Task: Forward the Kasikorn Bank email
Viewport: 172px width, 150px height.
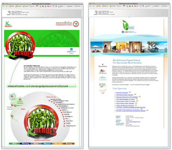Action: click(x=26, y=6)
